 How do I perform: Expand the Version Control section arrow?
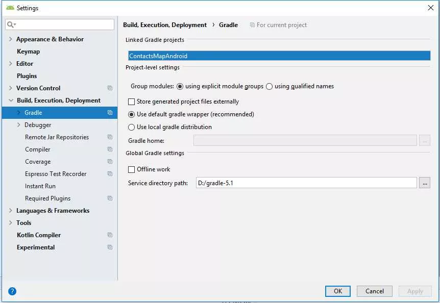point(10,88)
